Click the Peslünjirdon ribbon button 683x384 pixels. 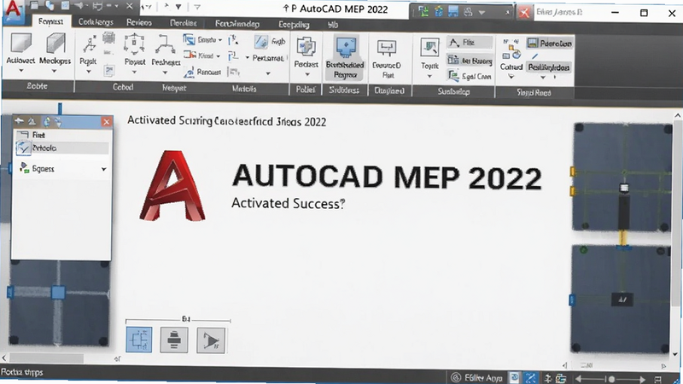click(x=549, y=67)
